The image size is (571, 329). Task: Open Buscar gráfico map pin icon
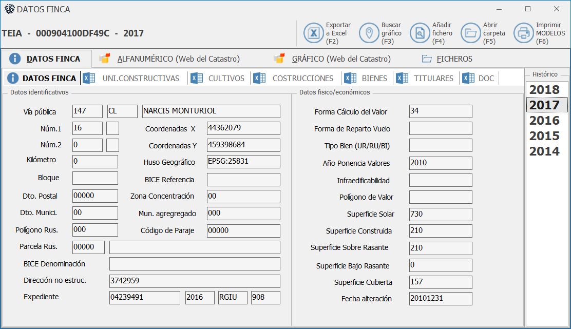coord(368,33)
